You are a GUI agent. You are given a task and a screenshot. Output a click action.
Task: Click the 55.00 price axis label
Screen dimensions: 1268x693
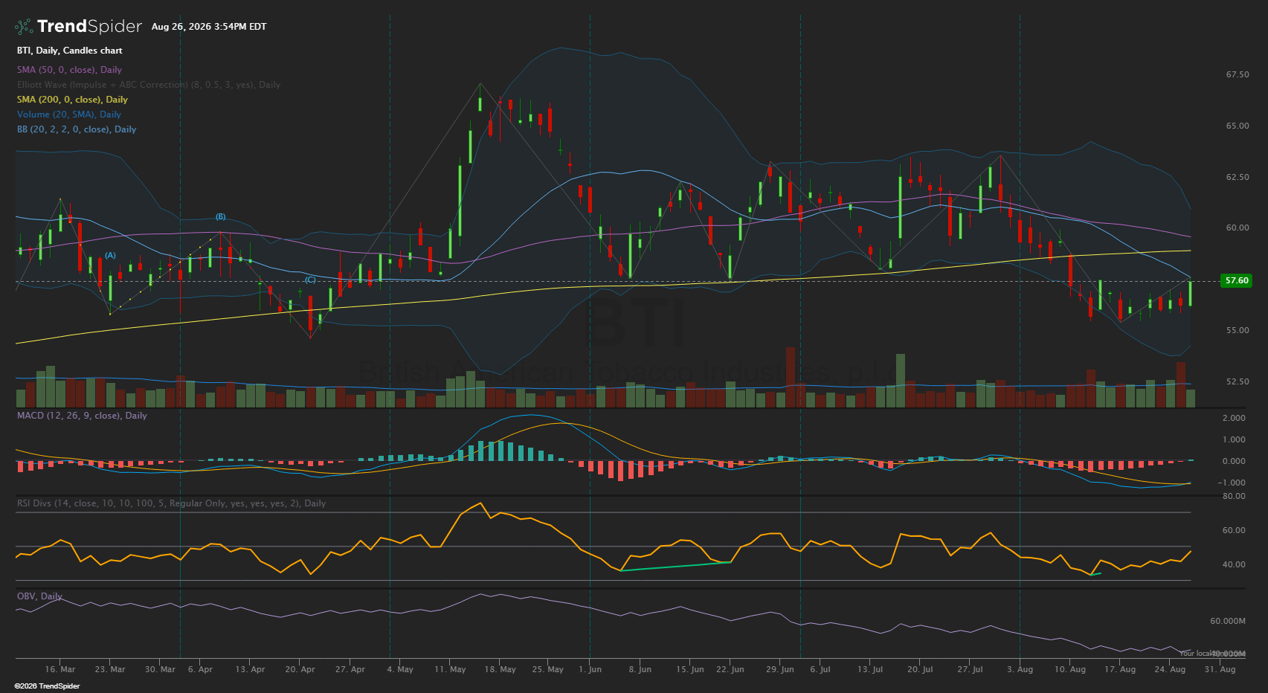[x=1238, y=330]
